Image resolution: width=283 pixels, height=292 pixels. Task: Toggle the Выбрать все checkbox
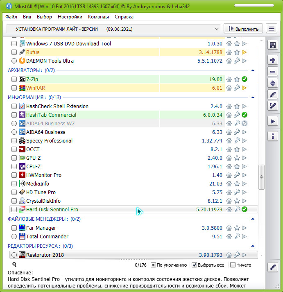click(195, 265)
